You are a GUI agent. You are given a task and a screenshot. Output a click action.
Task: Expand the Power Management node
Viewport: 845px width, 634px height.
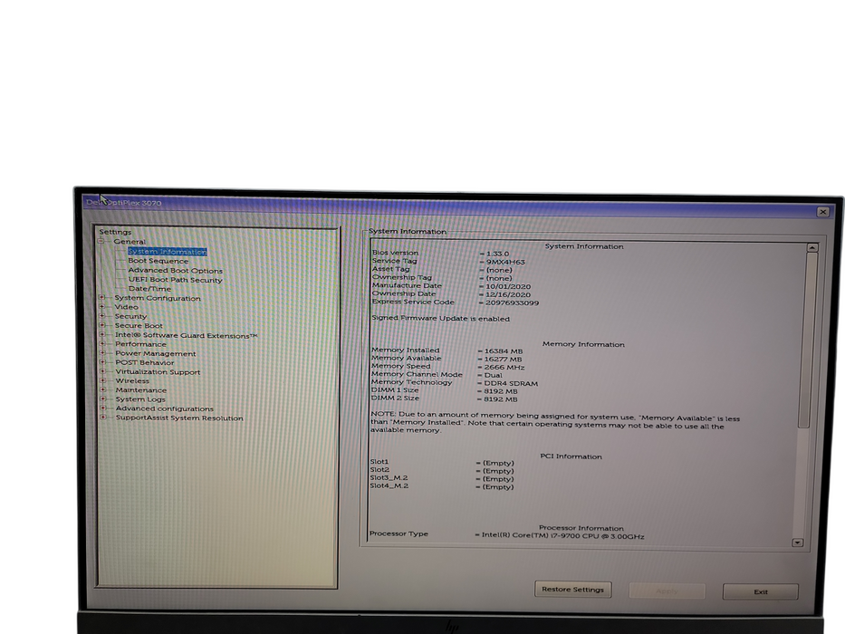(x=102, y=353)
